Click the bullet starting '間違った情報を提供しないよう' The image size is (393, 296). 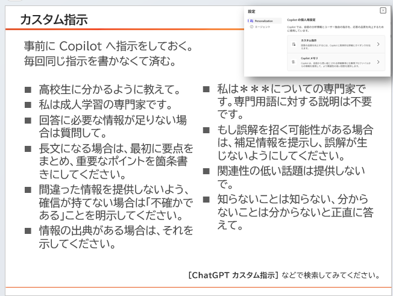click(x=116, y=203)
